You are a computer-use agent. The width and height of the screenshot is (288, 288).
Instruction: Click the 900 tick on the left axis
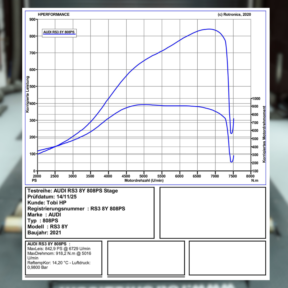tap(32, 19)
